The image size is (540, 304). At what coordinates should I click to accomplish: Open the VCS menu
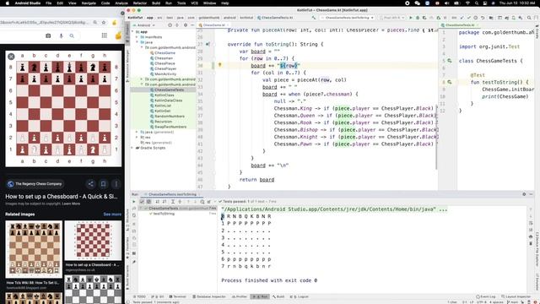click(x=194, y=3)
